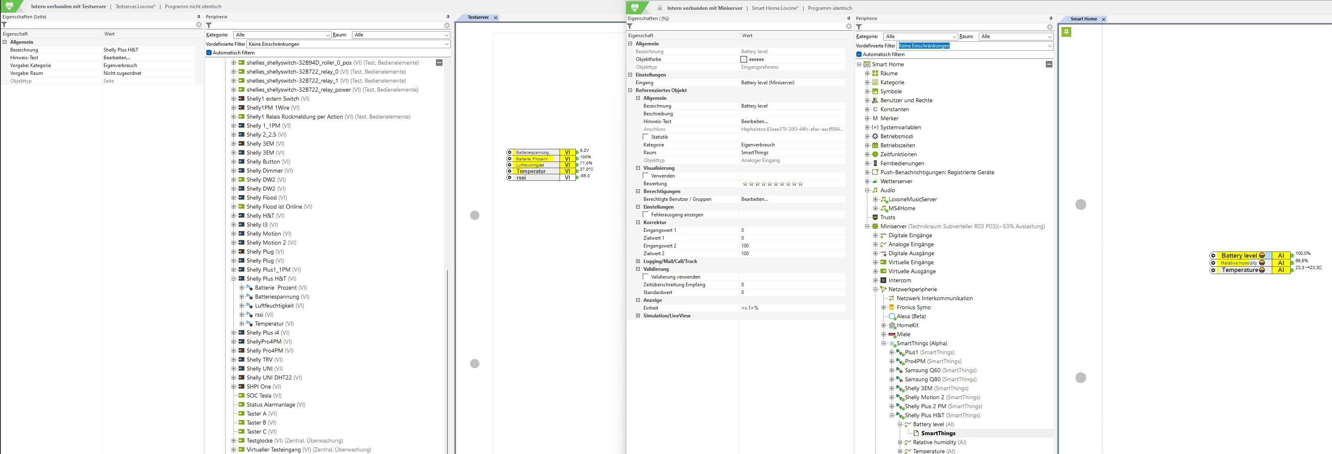Click the LoxoneMusicServer icon

pyautogui.click(x=884, y=199)
